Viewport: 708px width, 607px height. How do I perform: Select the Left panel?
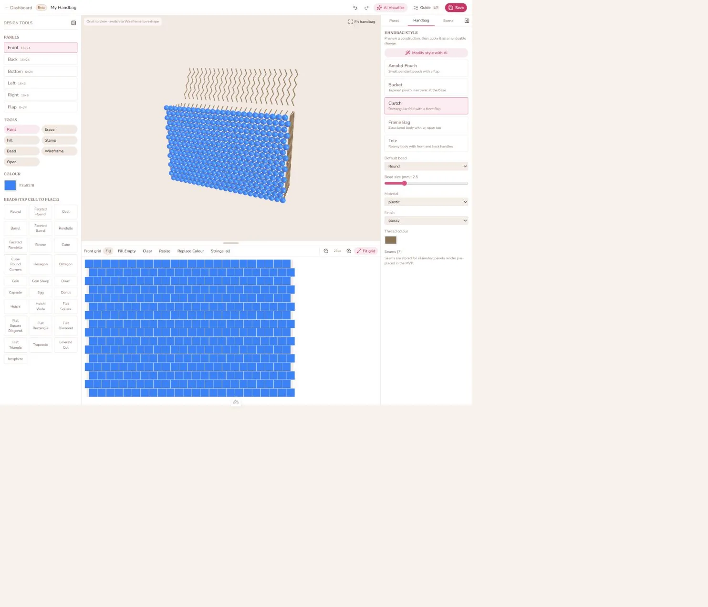tap(41, 83)
